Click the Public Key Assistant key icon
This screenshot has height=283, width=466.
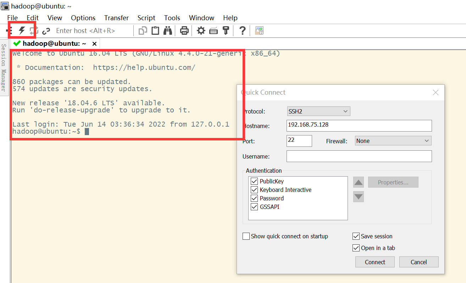click(226, 31)
